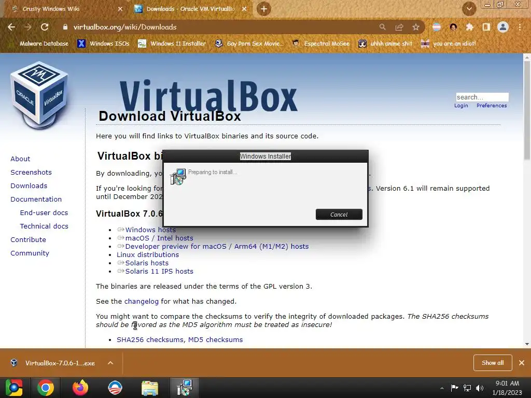Toggle the browser side panel icon
This screenshot has width=531, height=398.
[x=486, y=27]
